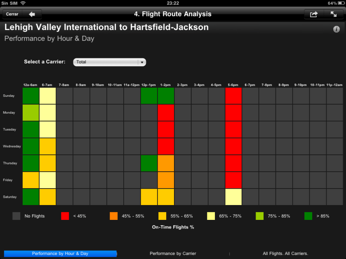Tap the share export icon
This screenshot has height=259, width=346.
point(314,14)
